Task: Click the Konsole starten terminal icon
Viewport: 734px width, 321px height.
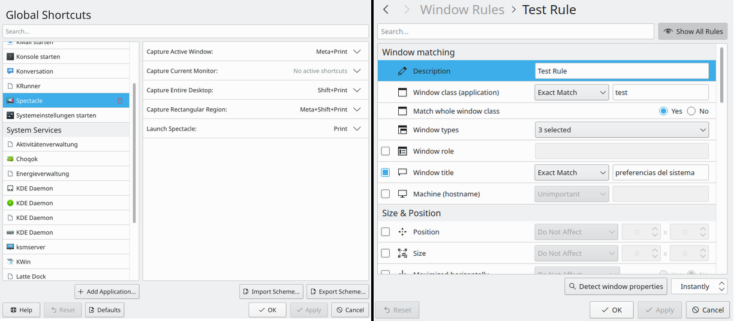Action: (10, 56)
